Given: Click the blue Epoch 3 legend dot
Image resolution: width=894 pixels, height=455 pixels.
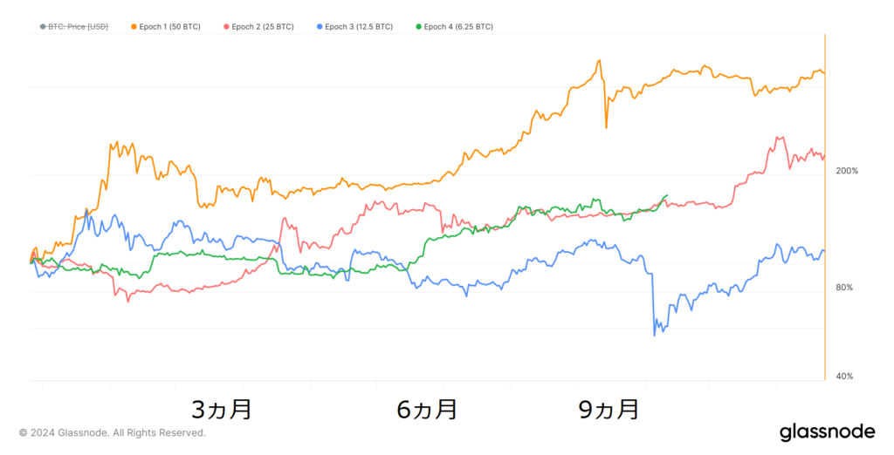Looking at the screenshot, I should [x=320, y=27].
